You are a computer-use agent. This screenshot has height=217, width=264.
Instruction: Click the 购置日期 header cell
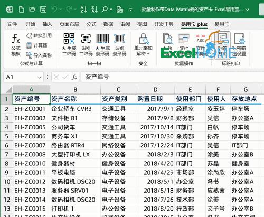click(155, 99)
